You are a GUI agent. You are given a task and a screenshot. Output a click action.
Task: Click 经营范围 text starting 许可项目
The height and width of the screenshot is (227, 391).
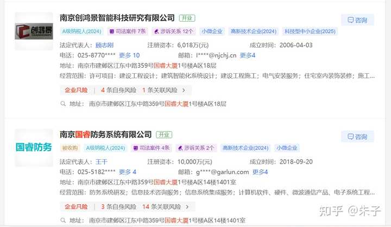point(232,76)
